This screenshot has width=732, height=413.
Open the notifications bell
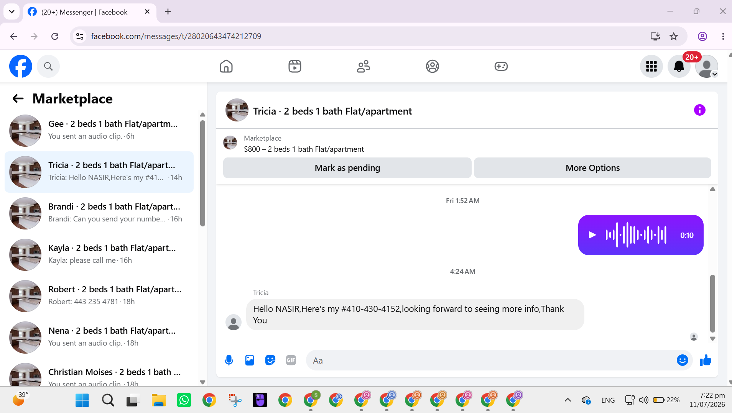point(679,66)
